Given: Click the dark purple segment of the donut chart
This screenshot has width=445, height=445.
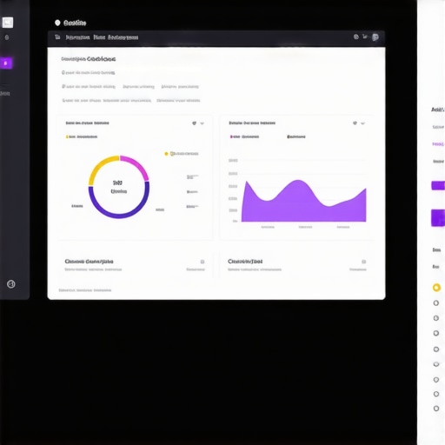Looking at the screenshot, I should (119, 216).
